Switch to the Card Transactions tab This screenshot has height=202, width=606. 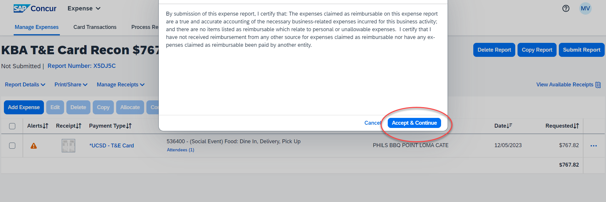click(95, 27)
